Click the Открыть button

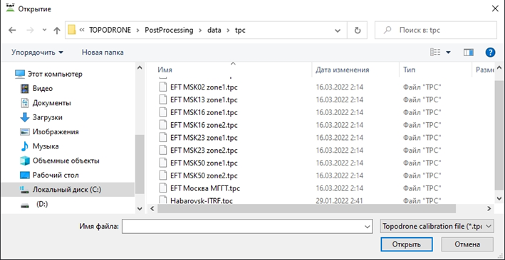(x=407, y=244)
